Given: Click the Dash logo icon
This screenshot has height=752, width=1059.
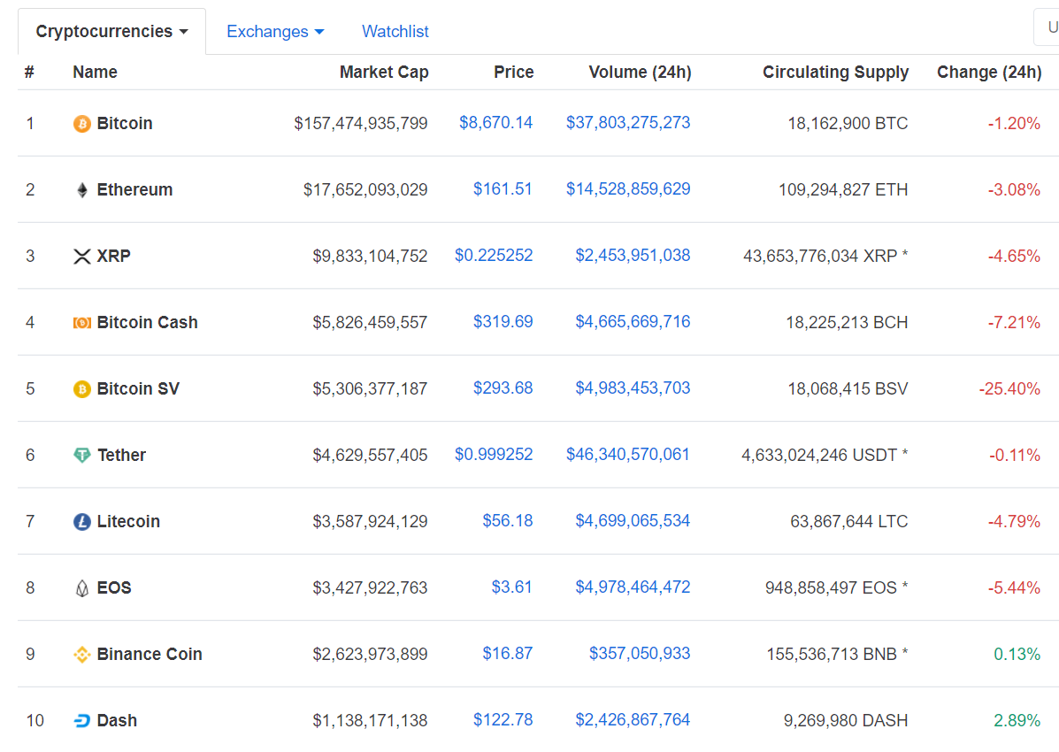Looking at the screenshot, I should click(81, 721).
